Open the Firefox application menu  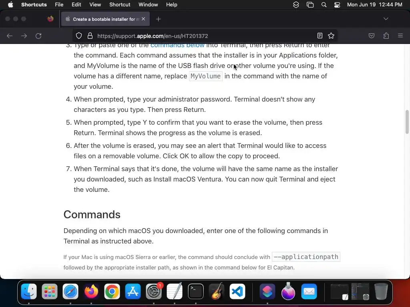click(x=400, y=36)
